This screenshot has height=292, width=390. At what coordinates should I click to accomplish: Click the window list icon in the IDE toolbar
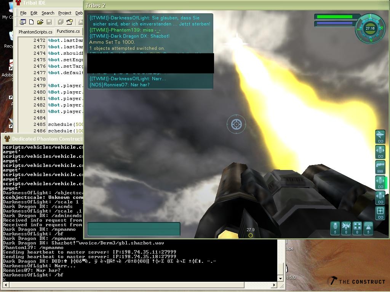pos(23,22)
